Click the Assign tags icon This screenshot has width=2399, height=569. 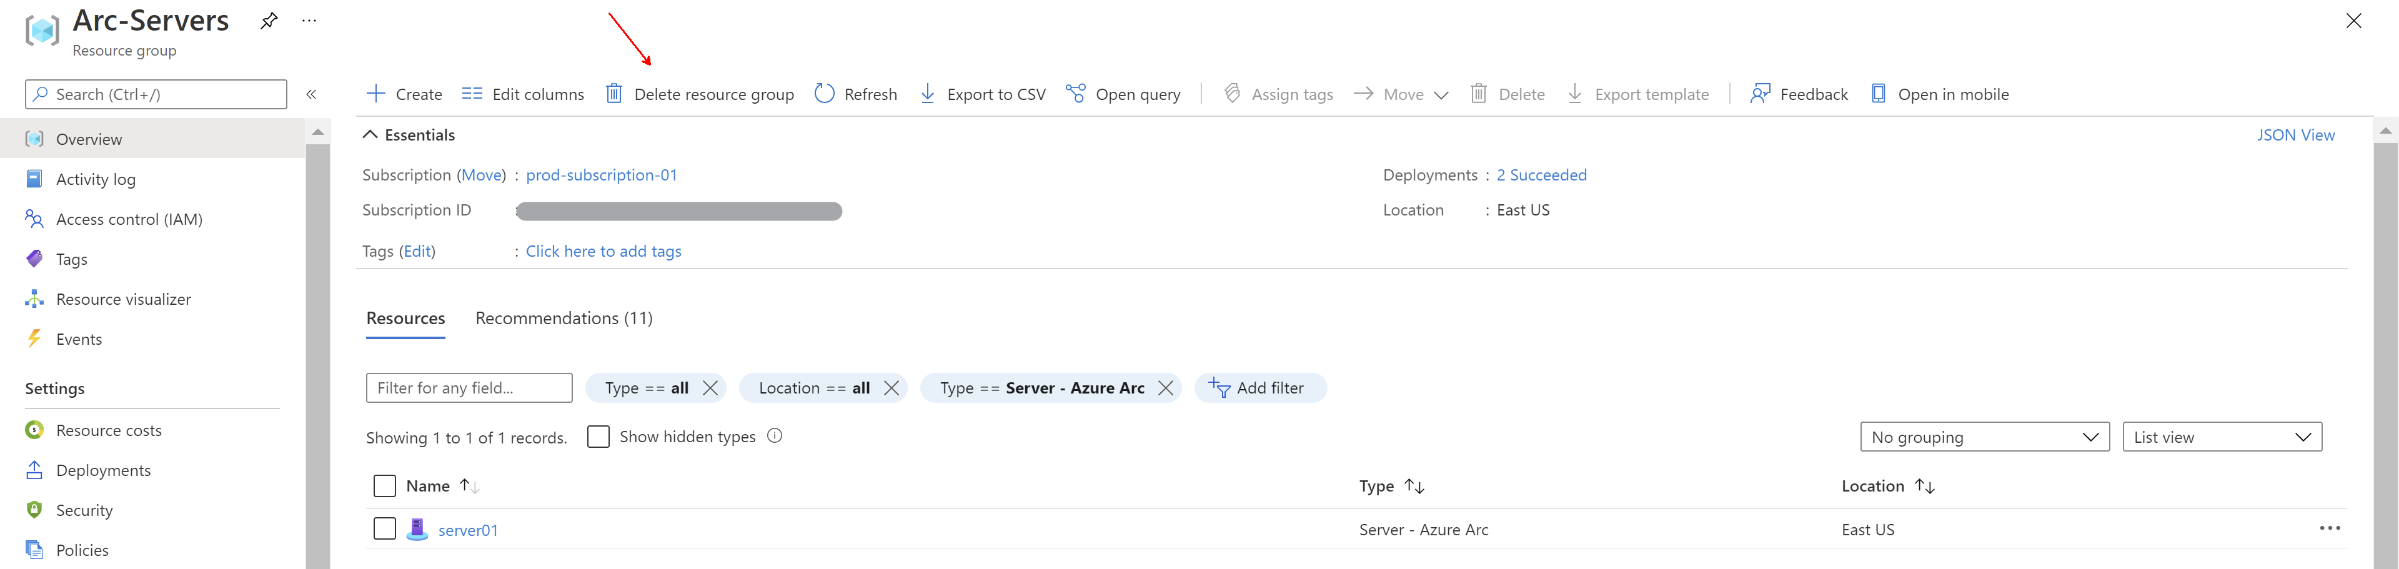point(1231,93)
